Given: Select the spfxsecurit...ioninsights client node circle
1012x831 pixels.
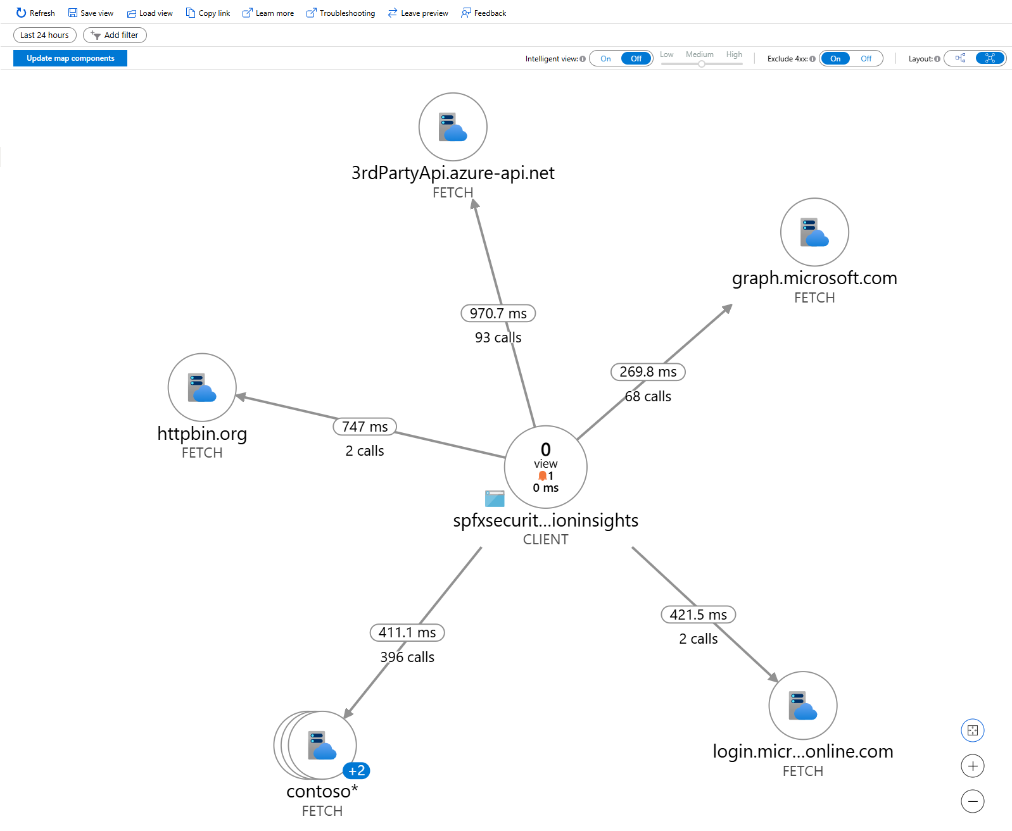Looking at the screenshot, I should (x=546, y=467).
